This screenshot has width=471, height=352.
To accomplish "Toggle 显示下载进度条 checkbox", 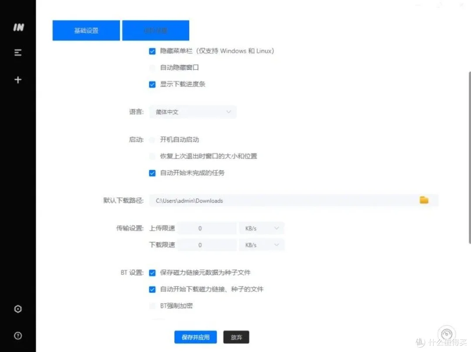I will tap(152, 84).
